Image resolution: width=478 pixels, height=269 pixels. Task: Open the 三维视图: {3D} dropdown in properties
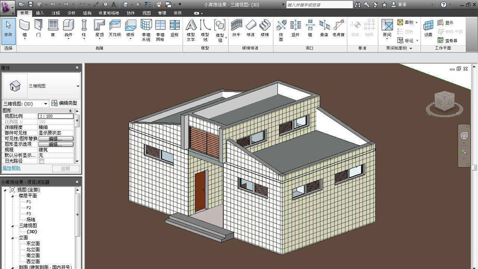coord(46,104)
